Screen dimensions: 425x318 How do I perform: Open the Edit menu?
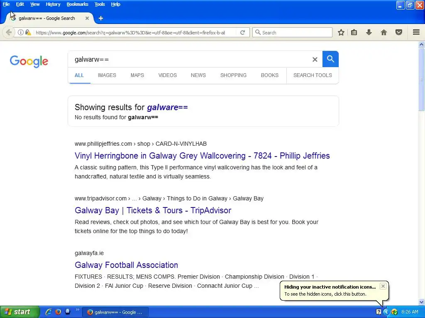[x=20, y=4]
